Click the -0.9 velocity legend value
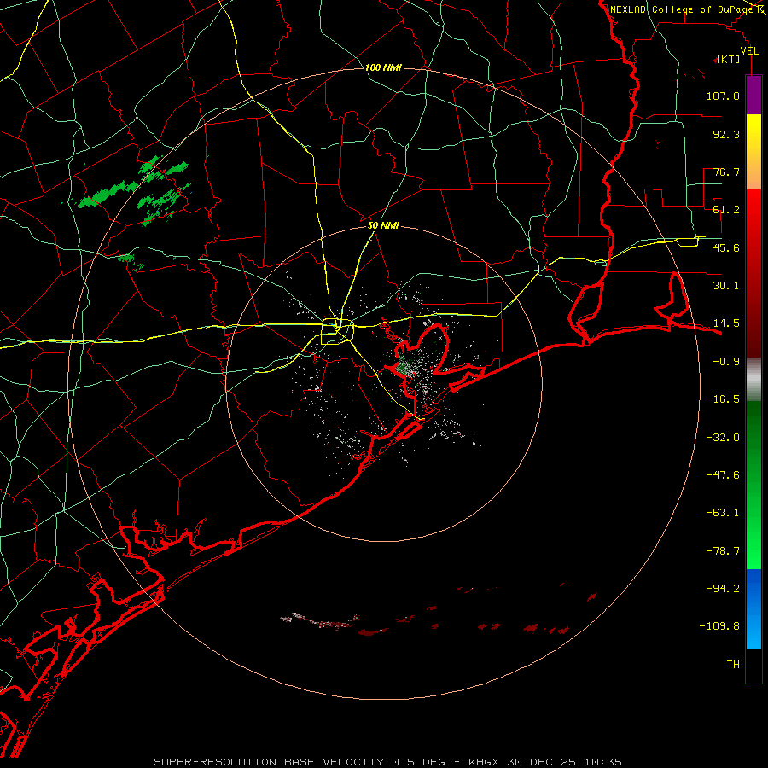Image resolution: width=768 pixels, height=768 pixels. pos(726,362)
